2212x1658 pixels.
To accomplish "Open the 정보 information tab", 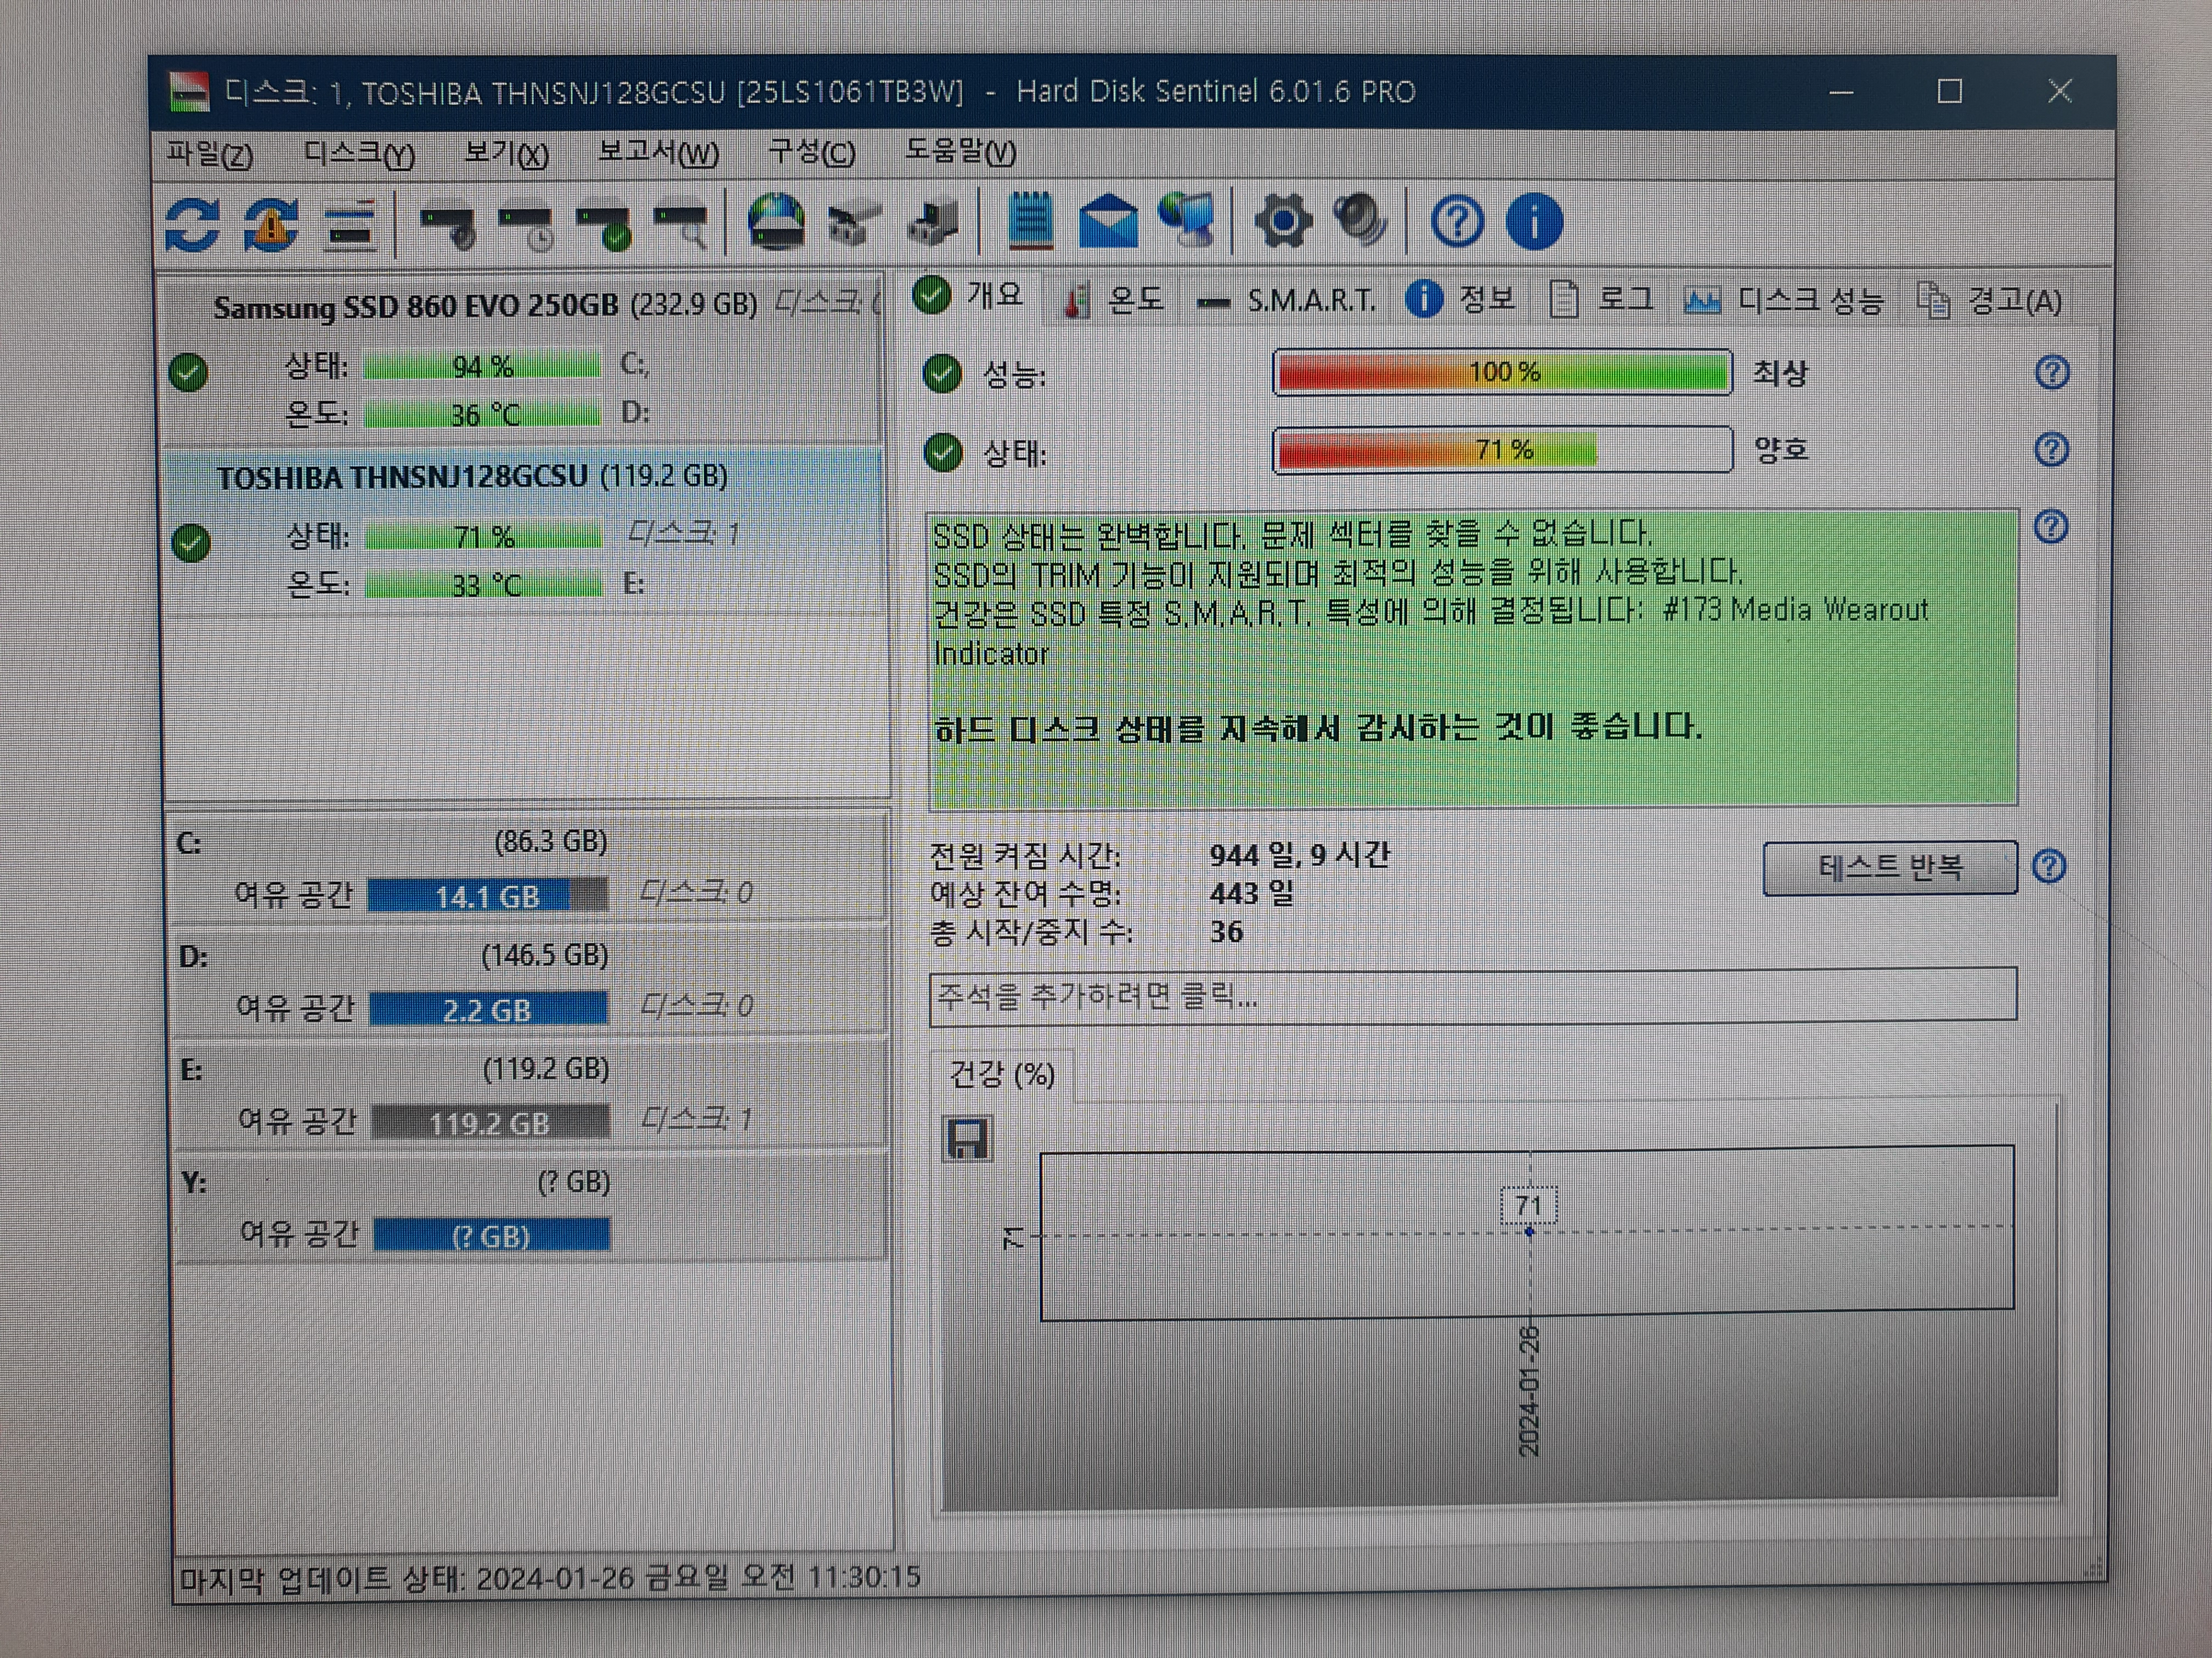I will (x=1461, y=299).
